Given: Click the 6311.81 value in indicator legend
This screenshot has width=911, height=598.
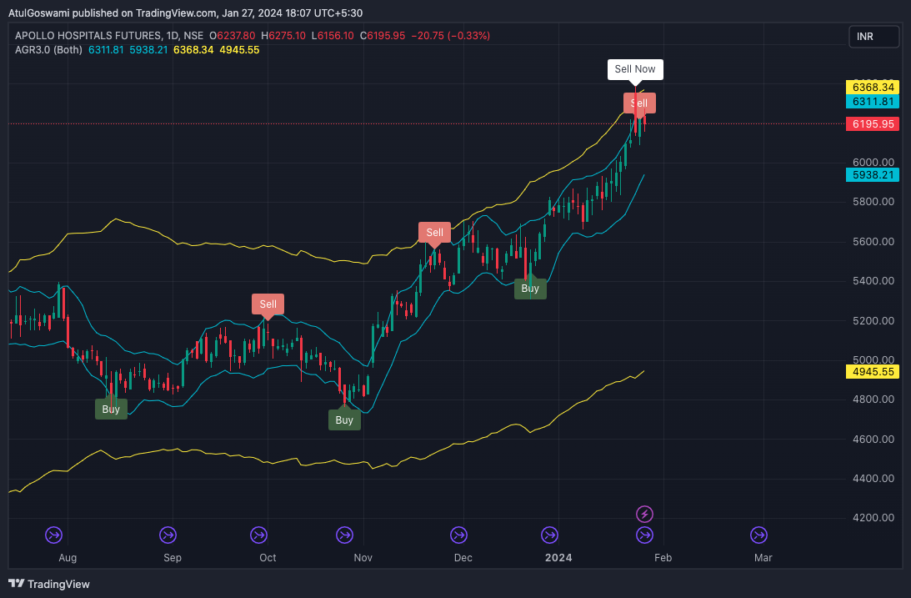Looking at the screenshot, I should pos(107,50).
